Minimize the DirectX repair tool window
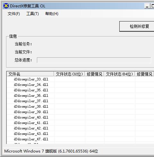 point(147,6)
